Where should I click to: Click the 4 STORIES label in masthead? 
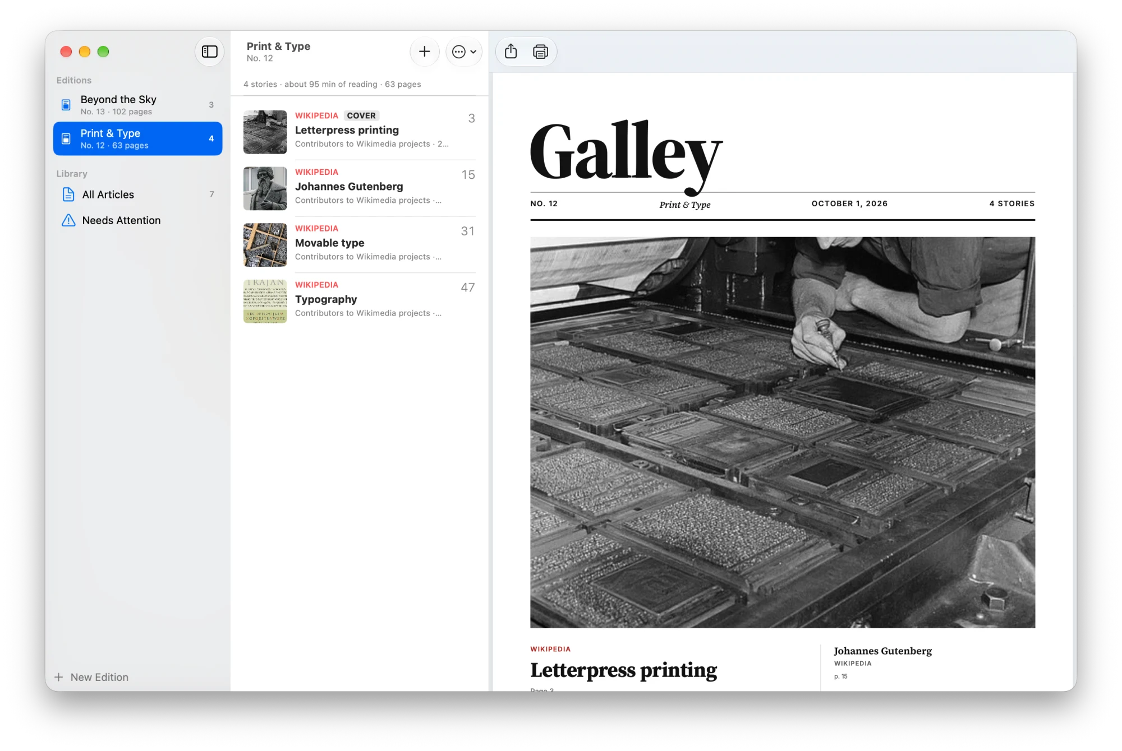point(1011,203)
